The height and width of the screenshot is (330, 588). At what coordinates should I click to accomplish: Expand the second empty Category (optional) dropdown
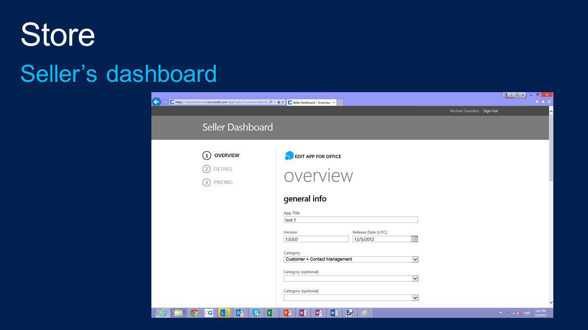(415, 298)
